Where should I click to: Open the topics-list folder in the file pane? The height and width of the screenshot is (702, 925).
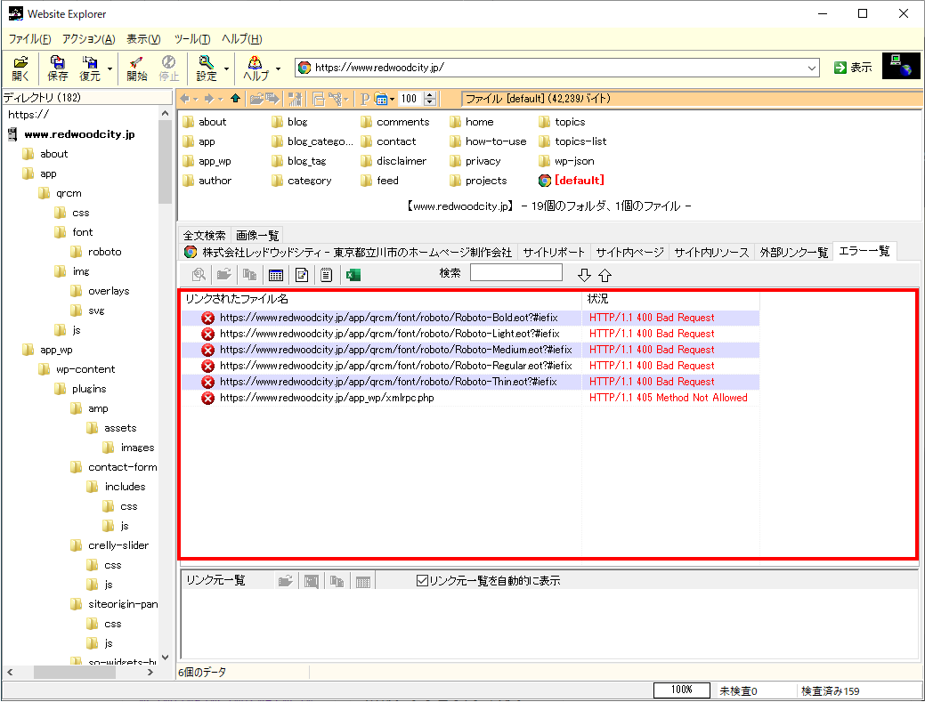(580, 141)
